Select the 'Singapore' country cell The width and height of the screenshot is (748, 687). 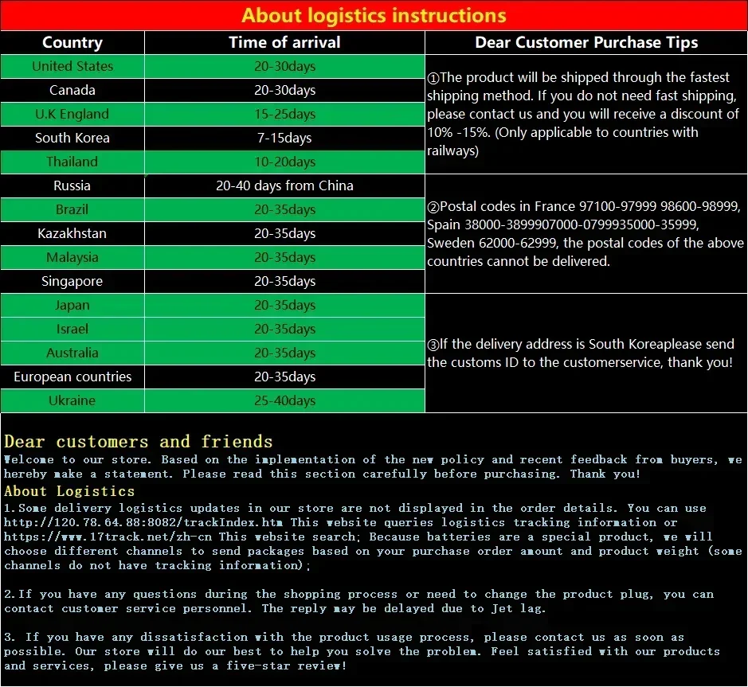point(72,281)
